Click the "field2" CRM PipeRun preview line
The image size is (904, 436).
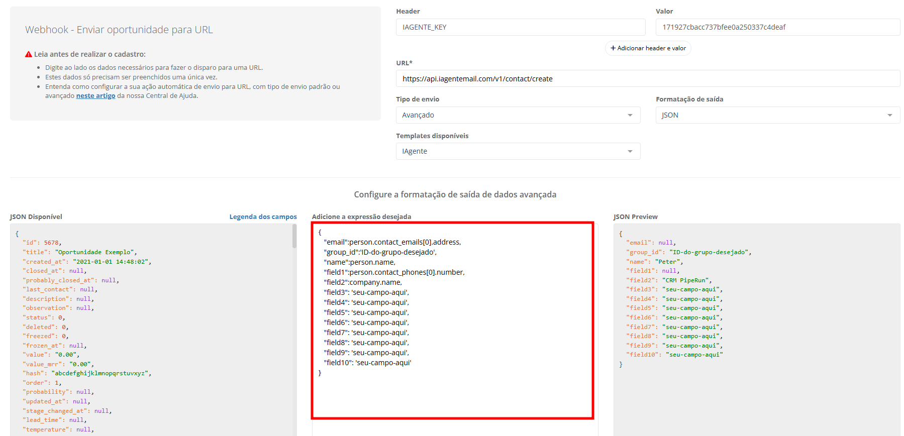pyautogui.click(x=668, y=280)
